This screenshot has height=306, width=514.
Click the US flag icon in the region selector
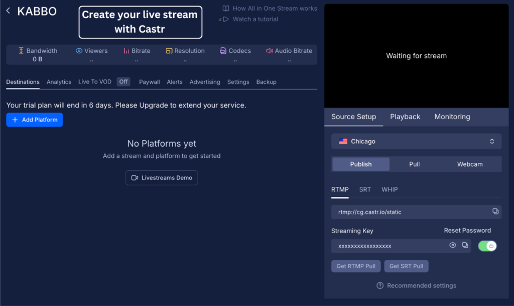(343, 141)
